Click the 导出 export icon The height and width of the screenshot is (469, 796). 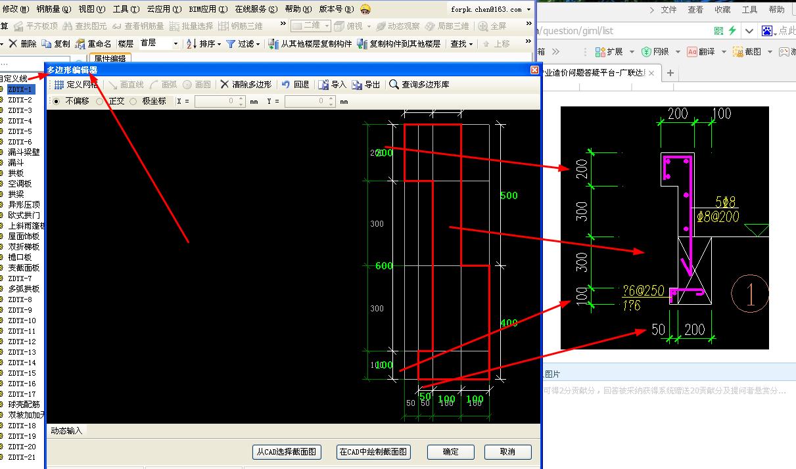tap(357, 85)
